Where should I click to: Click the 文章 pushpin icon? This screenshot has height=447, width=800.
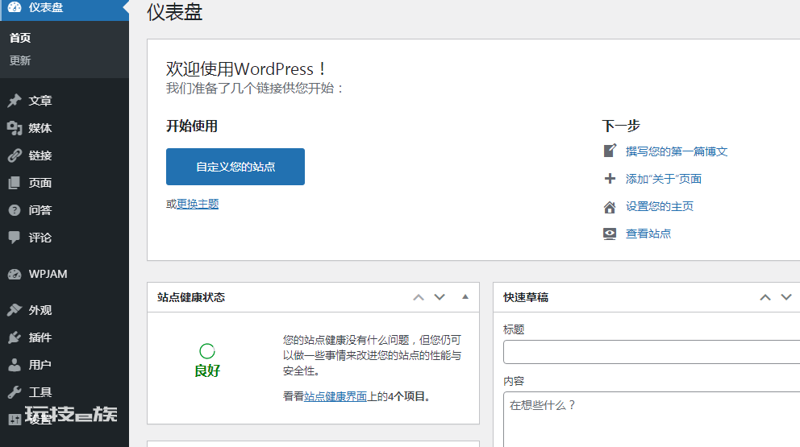[x=15, y=101]
